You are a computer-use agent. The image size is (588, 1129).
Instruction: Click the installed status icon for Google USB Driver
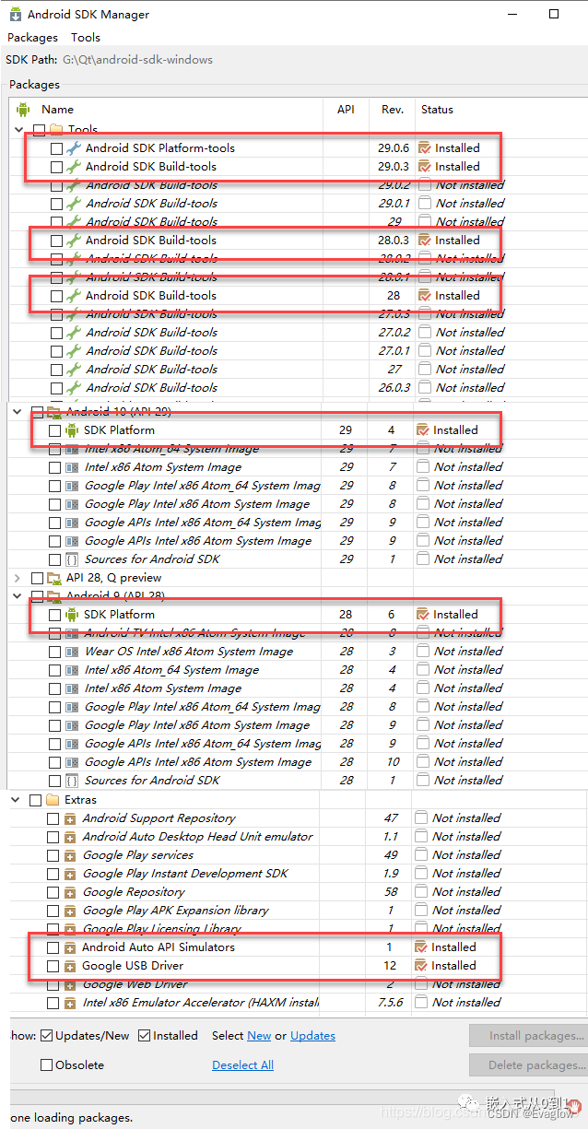421,966
